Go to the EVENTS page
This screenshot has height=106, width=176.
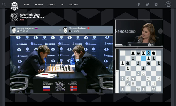(52, 5)
